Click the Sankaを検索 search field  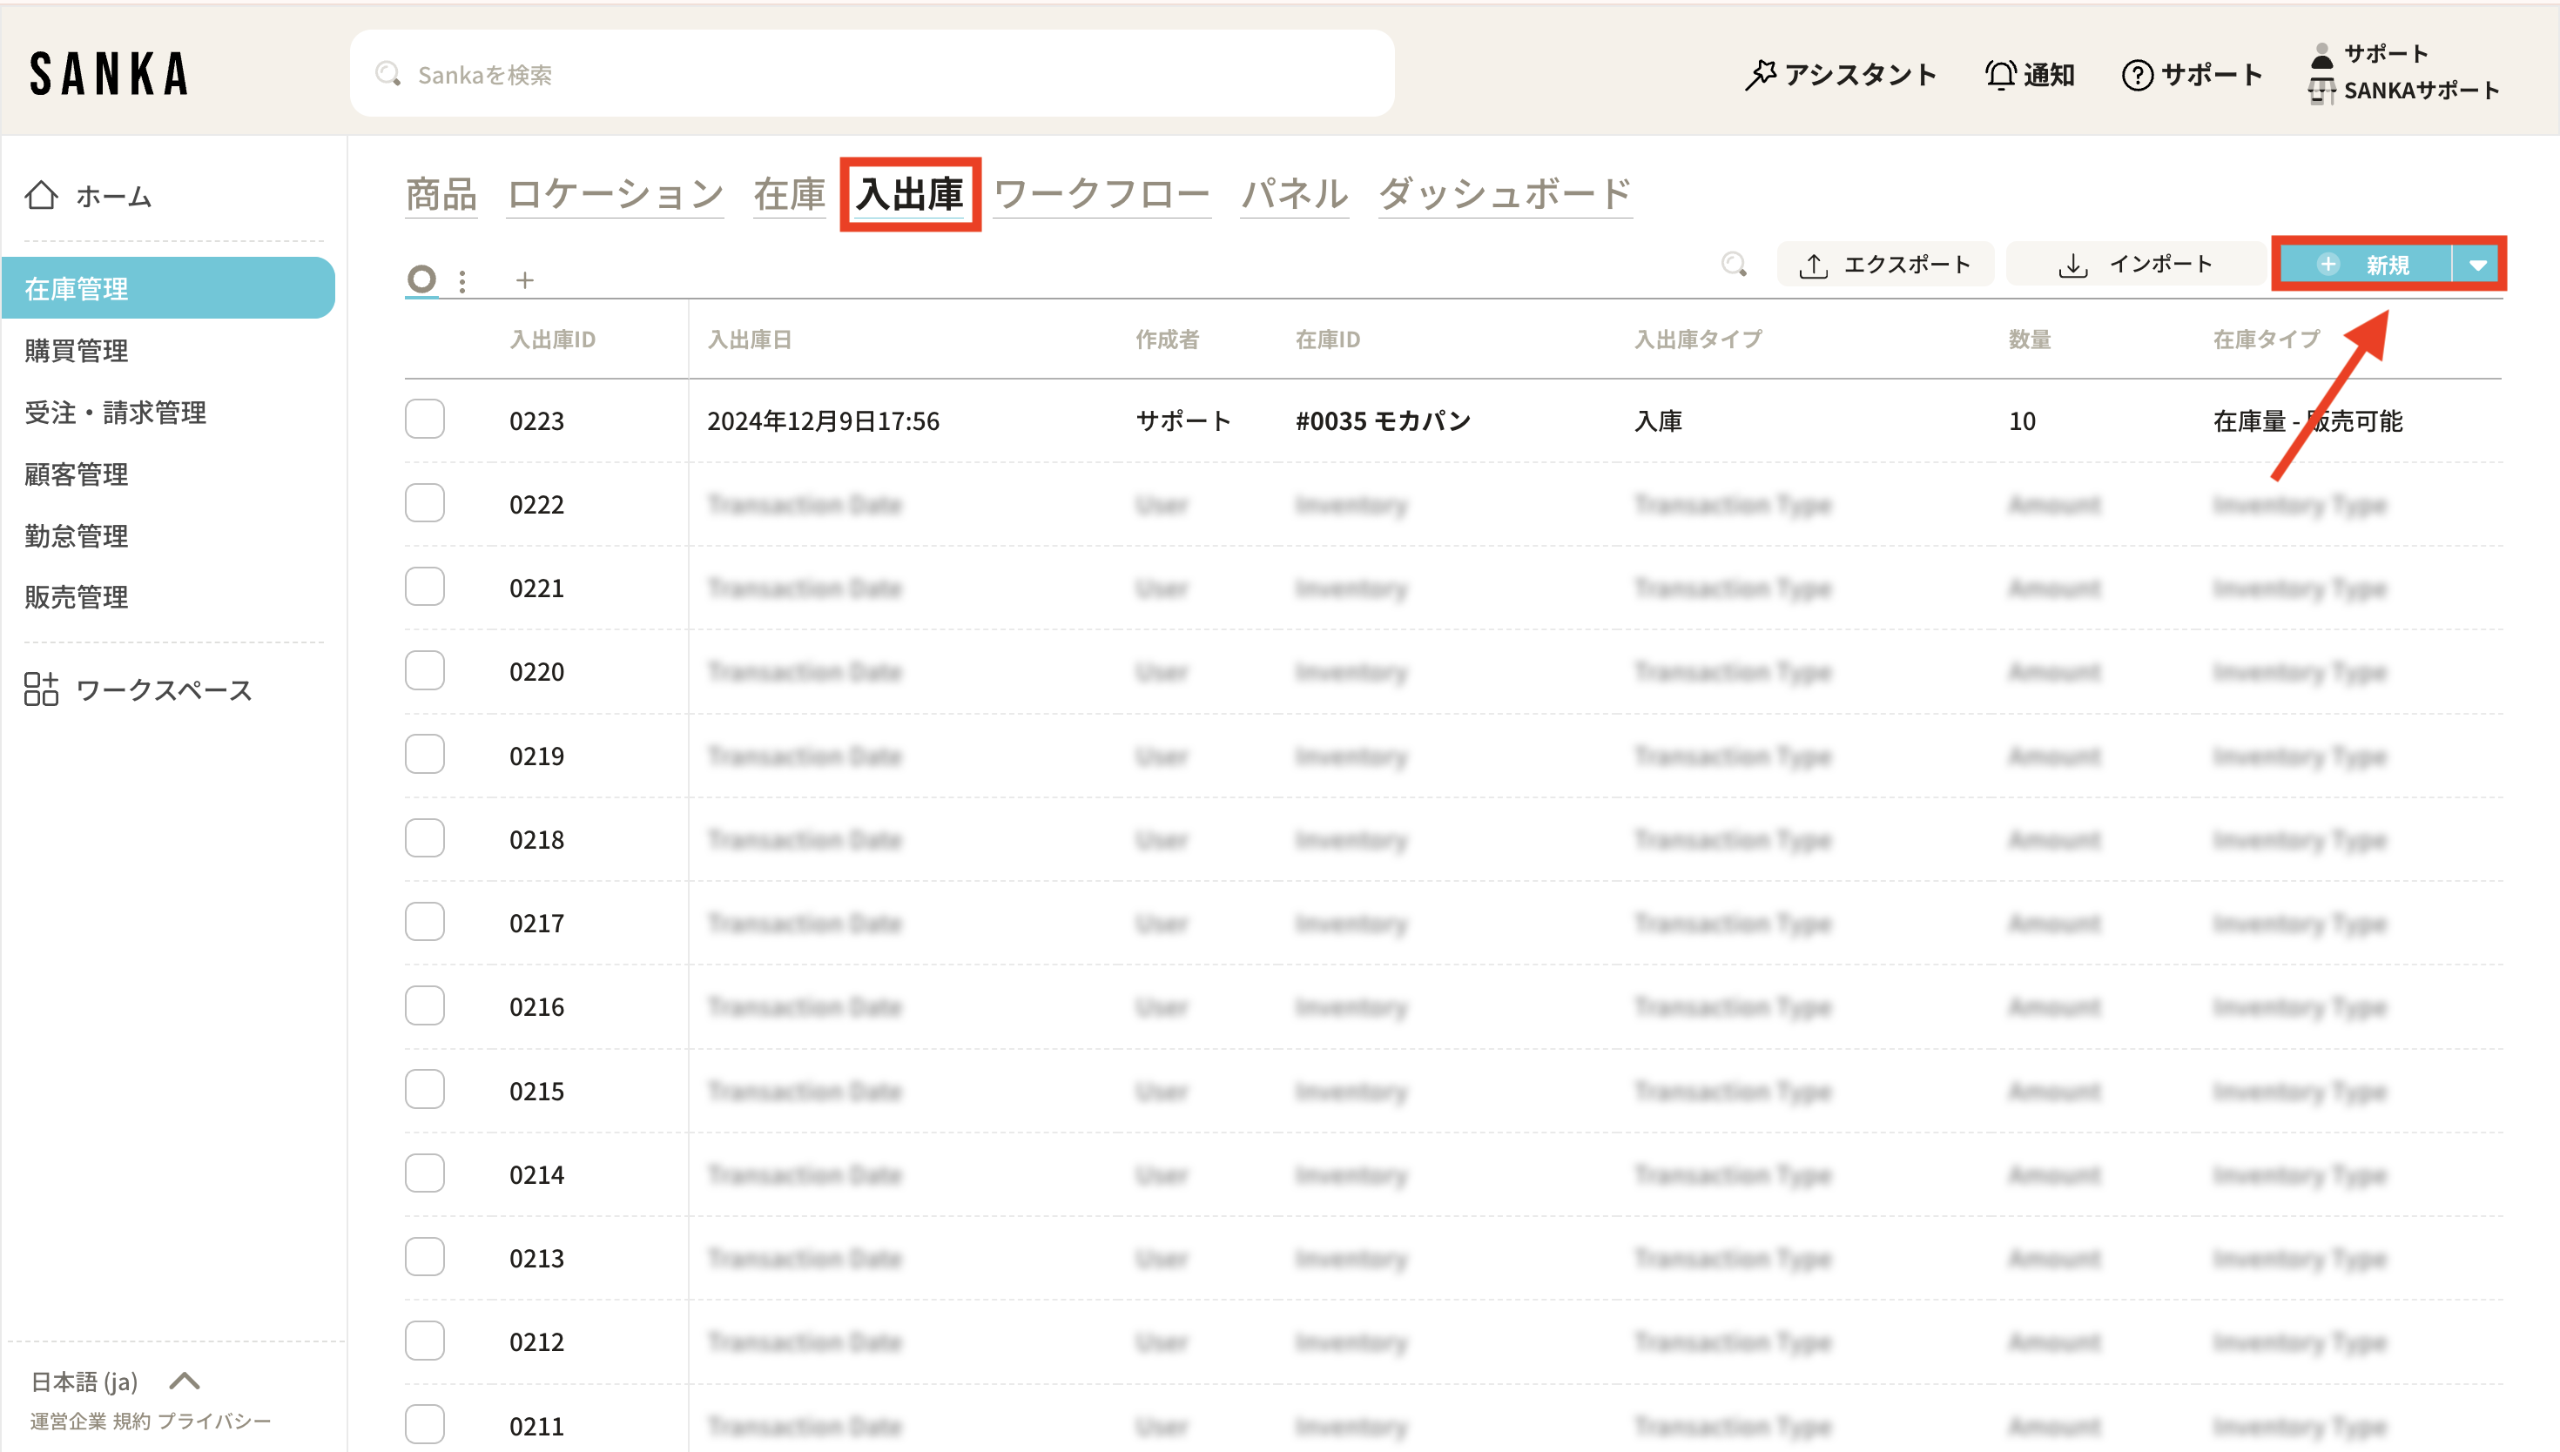coord(872,75)
